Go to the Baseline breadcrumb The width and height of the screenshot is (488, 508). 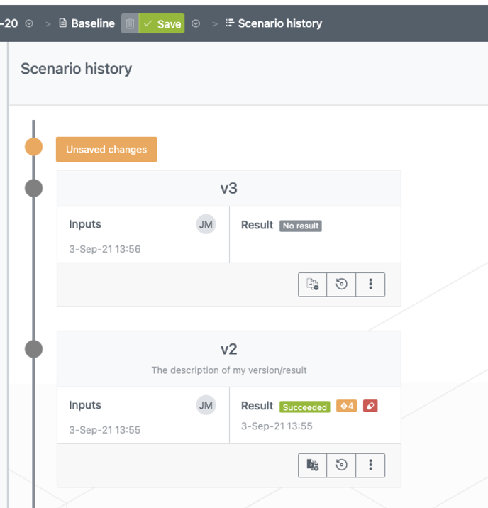point(87,23)
